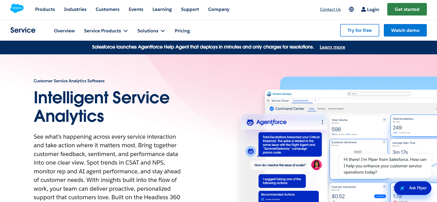Open the Ask Piper chat button
Image resolution: width=437 pixels, height=202 pixels.
tap(413, 188)
